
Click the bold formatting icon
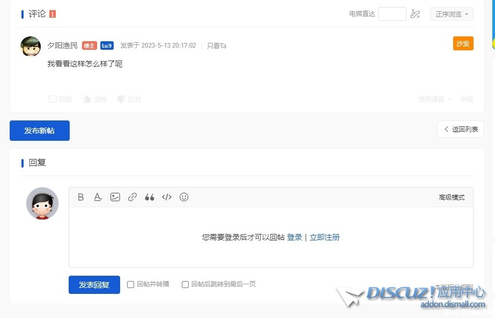[x=81, y=197]
